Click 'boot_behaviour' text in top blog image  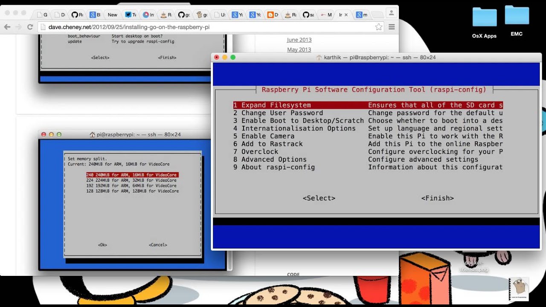84,36
